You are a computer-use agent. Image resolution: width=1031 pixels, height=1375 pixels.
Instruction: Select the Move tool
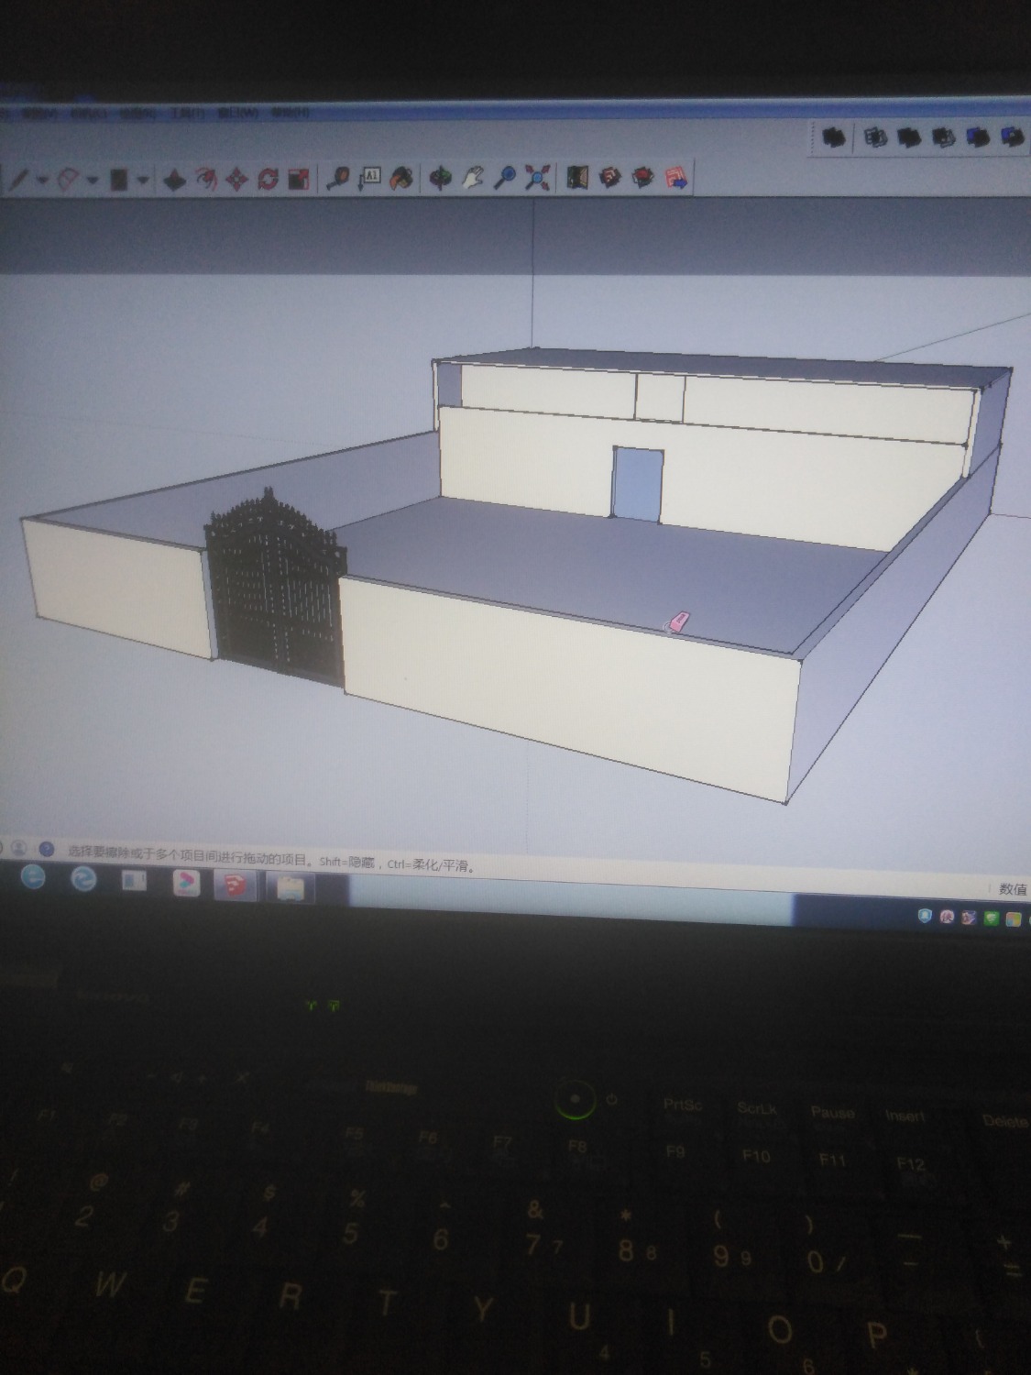pos(237,179)
